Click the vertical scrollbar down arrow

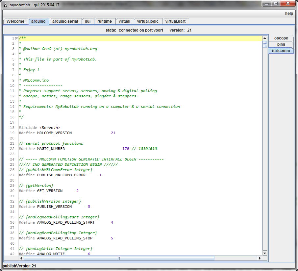[x=265, y=253]
